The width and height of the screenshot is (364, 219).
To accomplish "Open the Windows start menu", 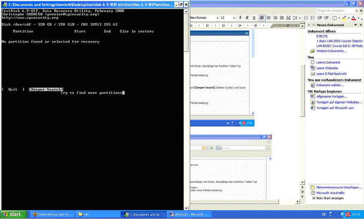I will point(14,214).
